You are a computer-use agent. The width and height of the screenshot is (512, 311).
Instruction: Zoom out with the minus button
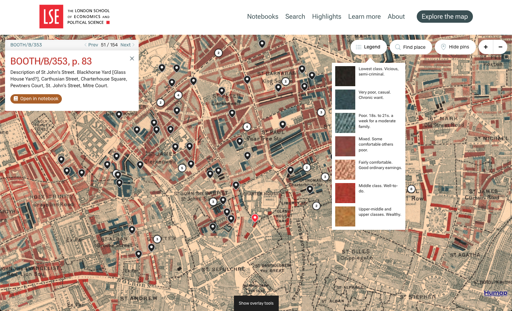click(500, 47)
